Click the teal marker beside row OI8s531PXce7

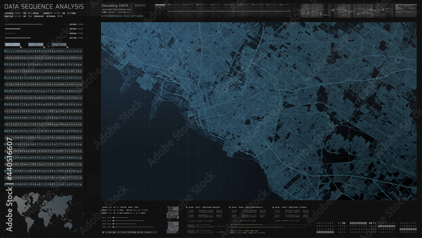pos(5,64)
